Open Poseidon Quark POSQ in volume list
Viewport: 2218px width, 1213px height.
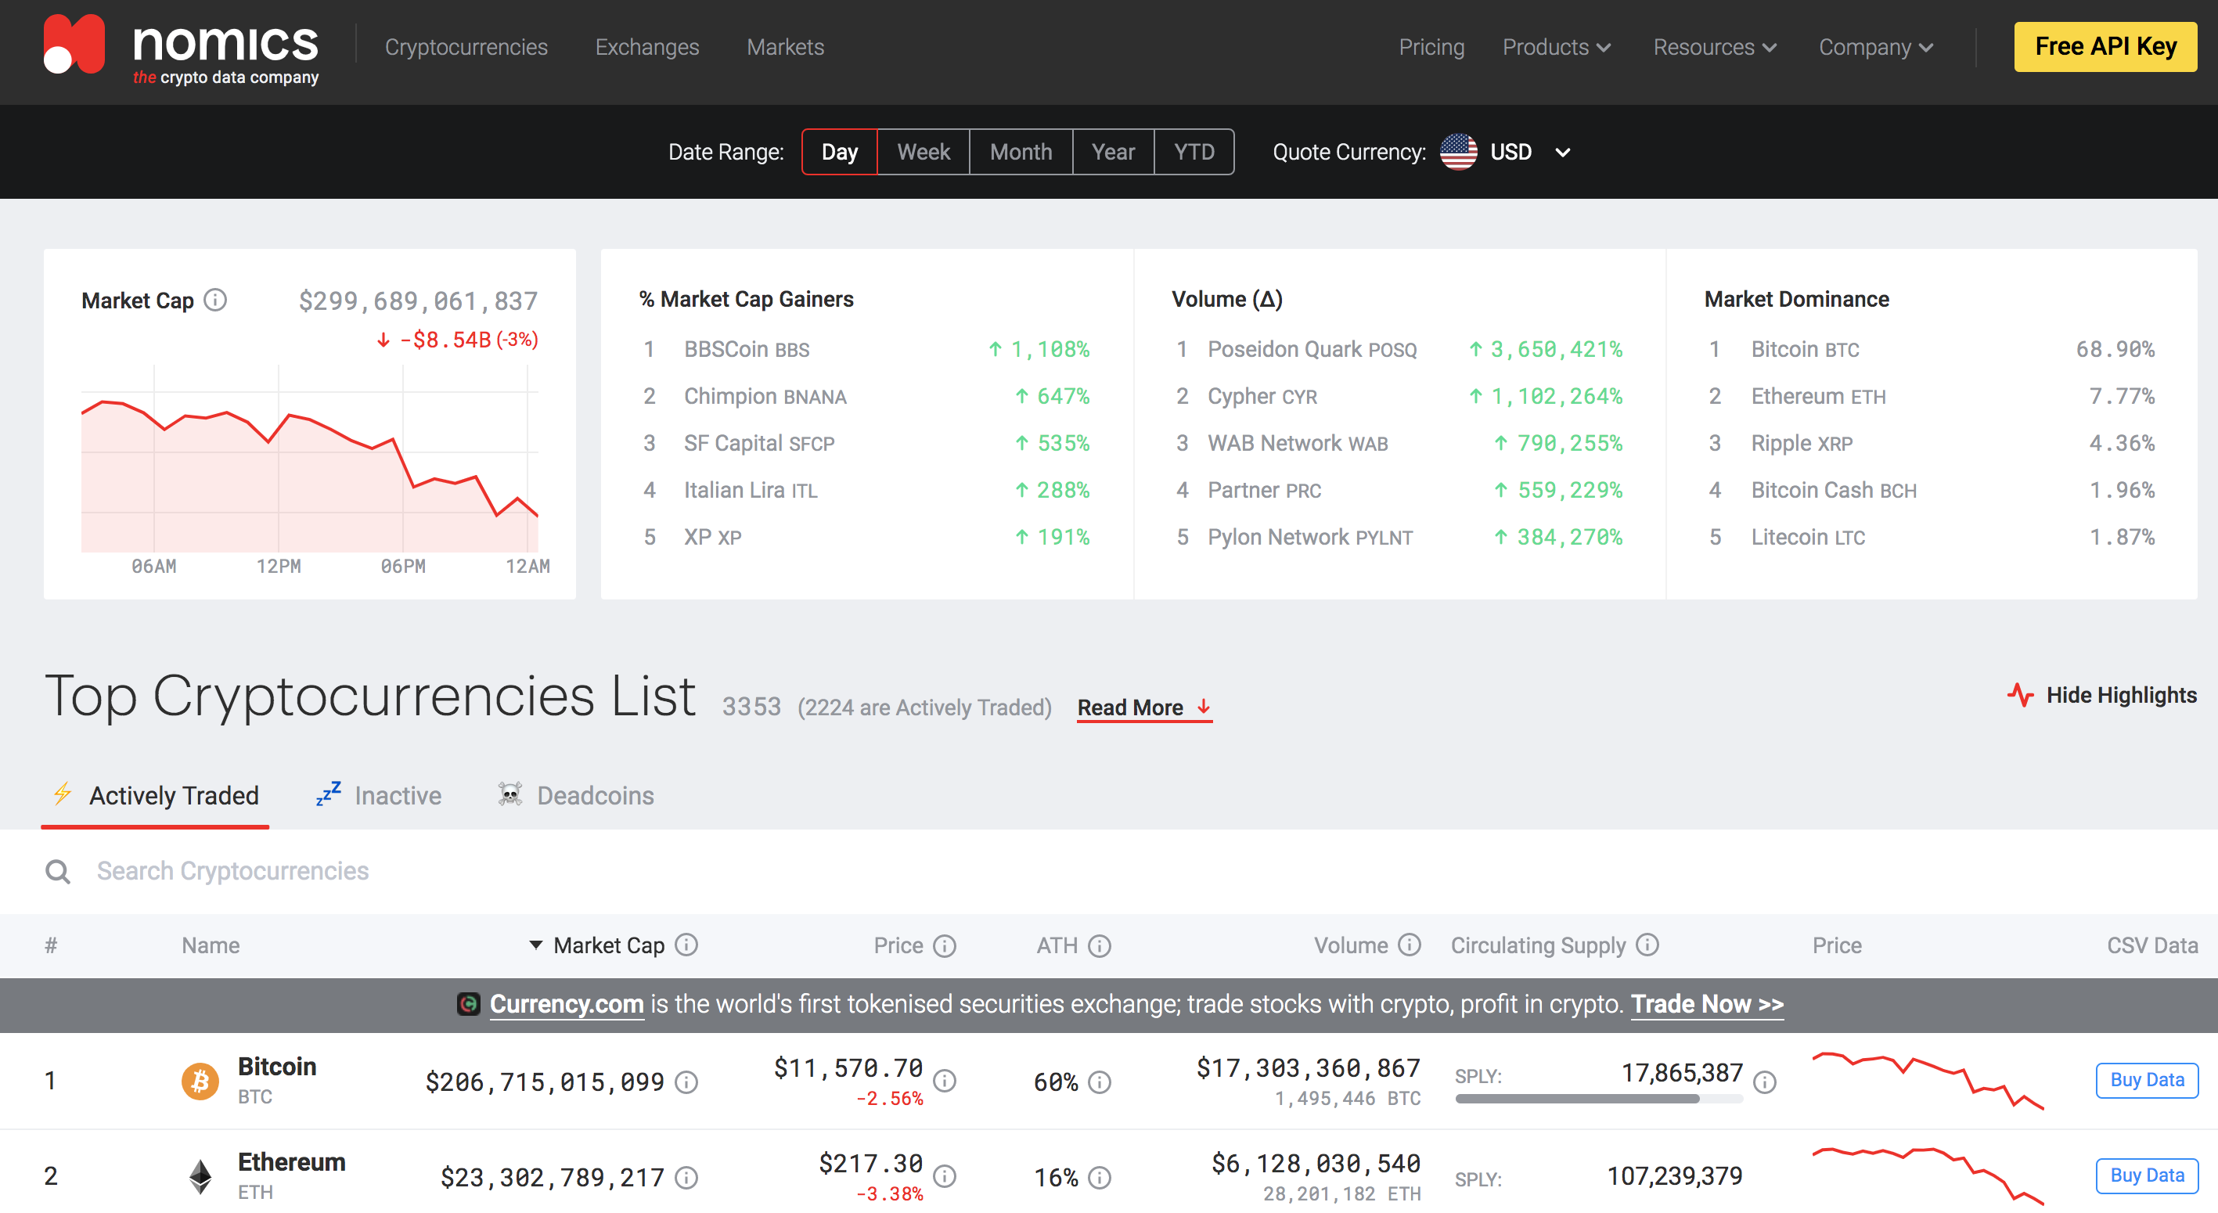click(1312, 350)
